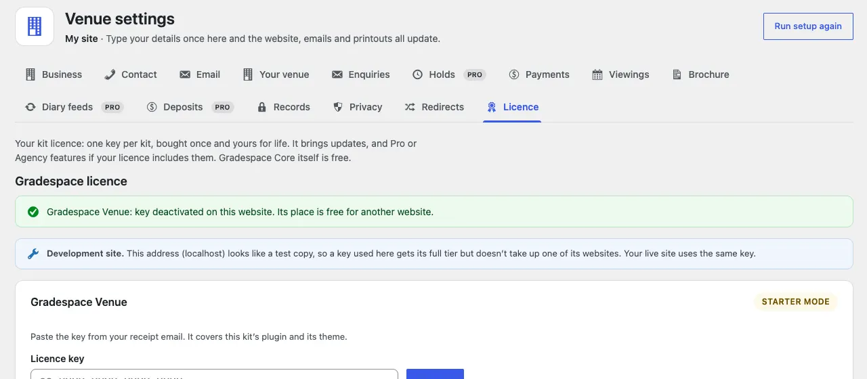
Task: Click the venue building logo icon
Action: click(35, 26)
